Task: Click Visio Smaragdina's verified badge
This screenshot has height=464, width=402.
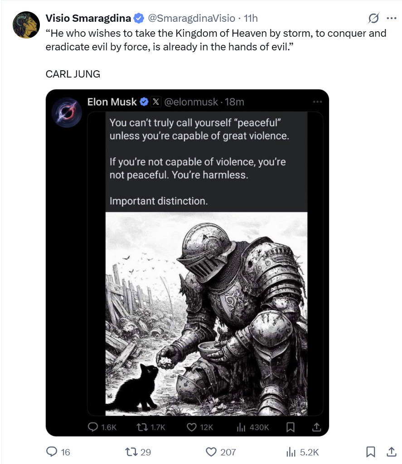Action: click(x=139, y=19)
